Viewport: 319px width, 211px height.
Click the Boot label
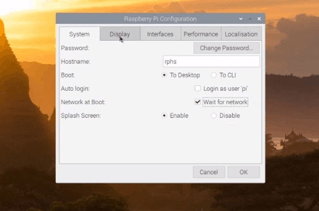coord(68,75)
